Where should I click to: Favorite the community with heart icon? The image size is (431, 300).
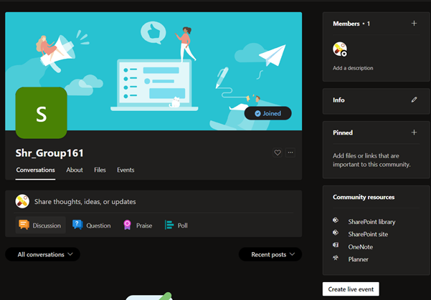(278, 153)
